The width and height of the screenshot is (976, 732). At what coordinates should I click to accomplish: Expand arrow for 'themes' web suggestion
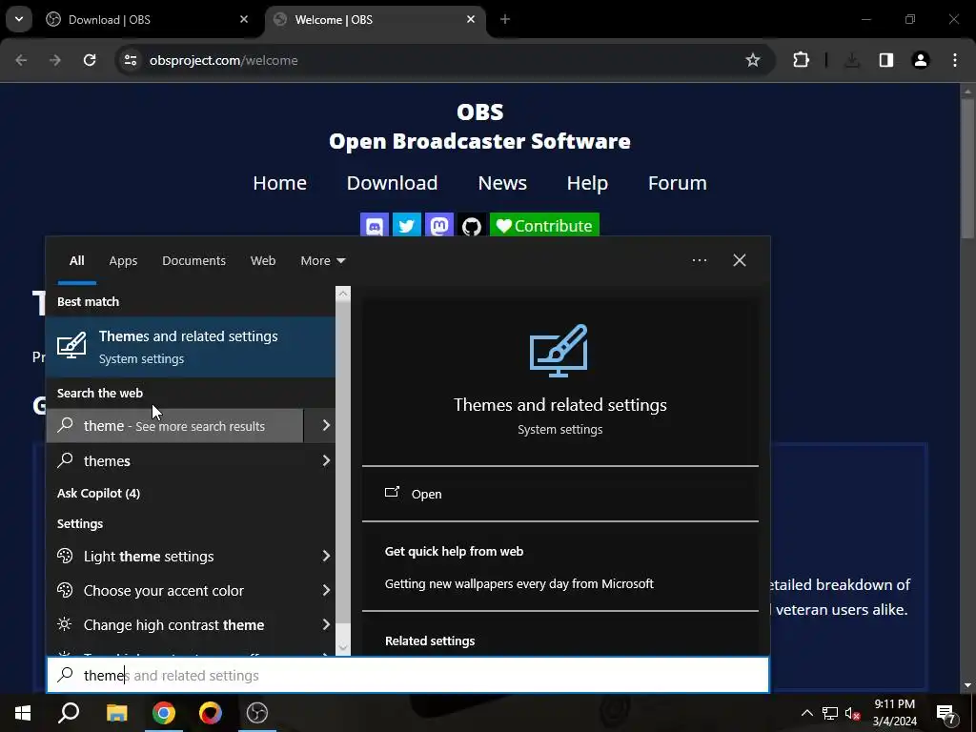[326, 460]
